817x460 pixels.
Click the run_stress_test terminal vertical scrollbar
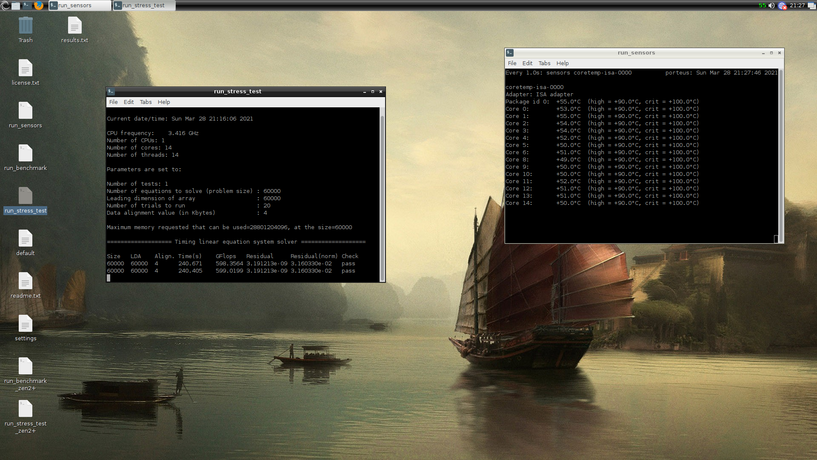[382, 196]
